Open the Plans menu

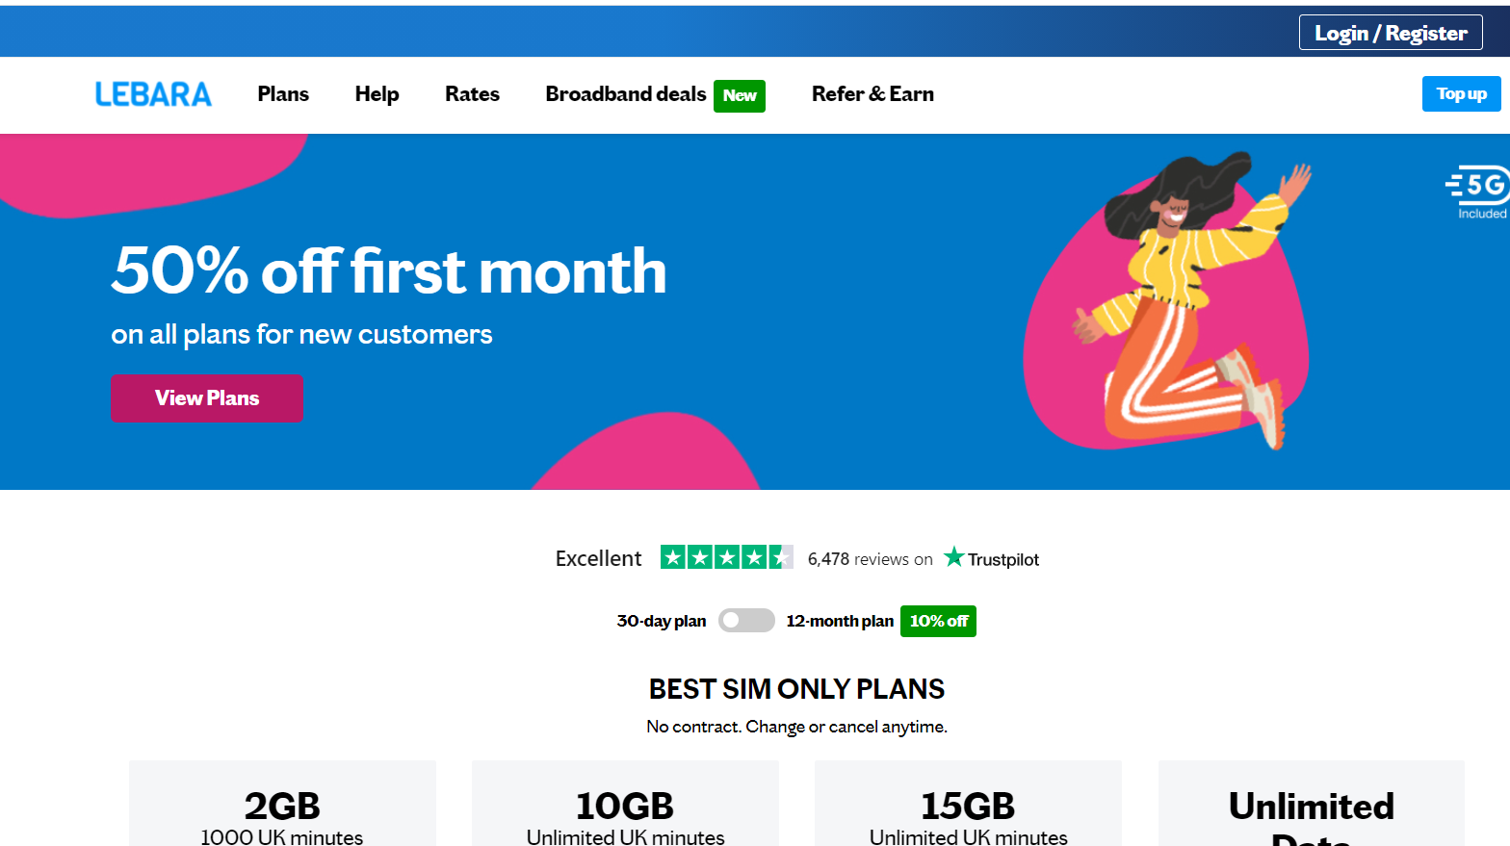point(283,94)
